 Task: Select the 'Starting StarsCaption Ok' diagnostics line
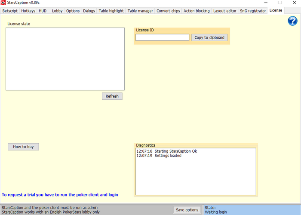pos(167,151)
